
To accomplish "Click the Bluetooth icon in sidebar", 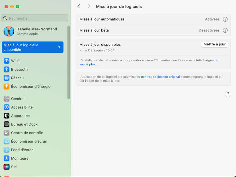I will (7, 69).
